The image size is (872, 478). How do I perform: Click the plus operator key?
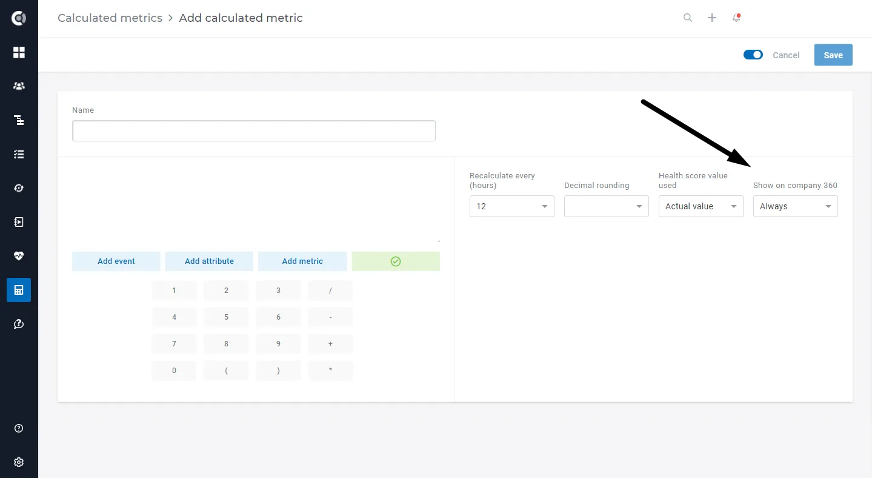click(330, 344)
